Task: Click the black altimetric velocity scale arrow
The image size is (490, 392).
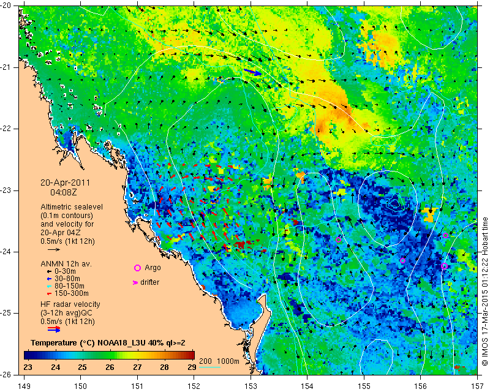Action: click(54, 249)
